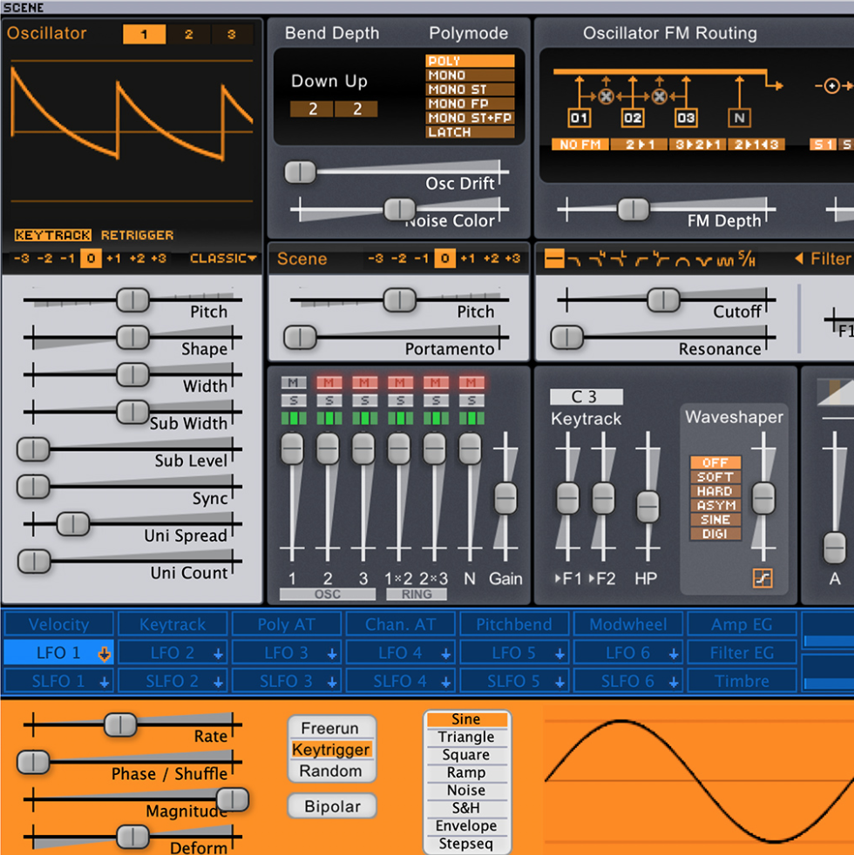Image resolution: width=854 pixels, height=855 pixels.
Task: Click the bandpass curve icon in filter type row
Action: click(x=684, y=259)
